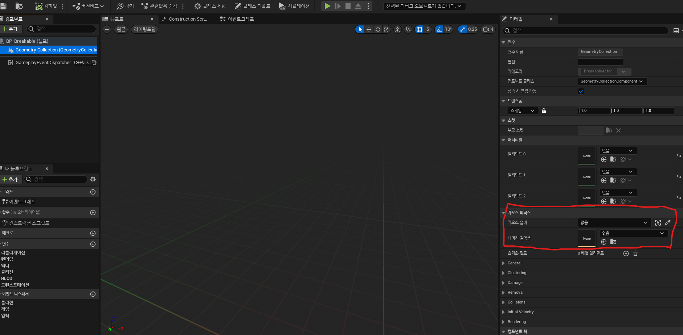Click the Lit (라이팅포함) view mode button
The image size is (683, 335).
[144, 29]
